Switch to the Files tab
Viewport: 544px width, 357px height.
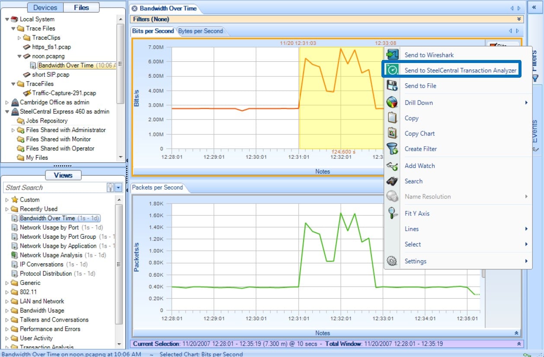81,7
